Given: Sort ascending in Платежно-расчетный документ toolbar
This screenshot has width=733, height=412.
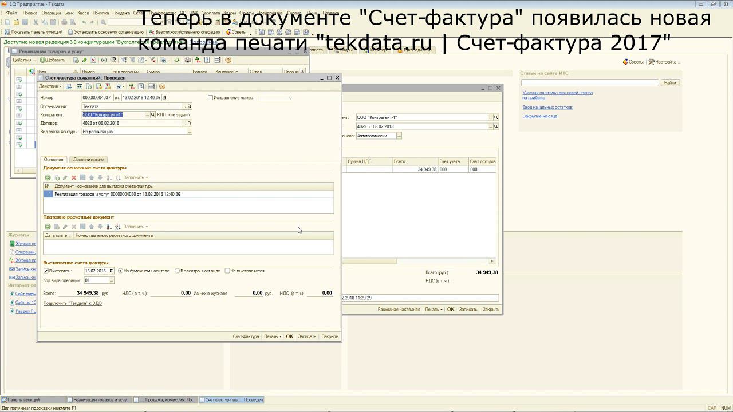Looking at the screenshot, I should (109, 227).
